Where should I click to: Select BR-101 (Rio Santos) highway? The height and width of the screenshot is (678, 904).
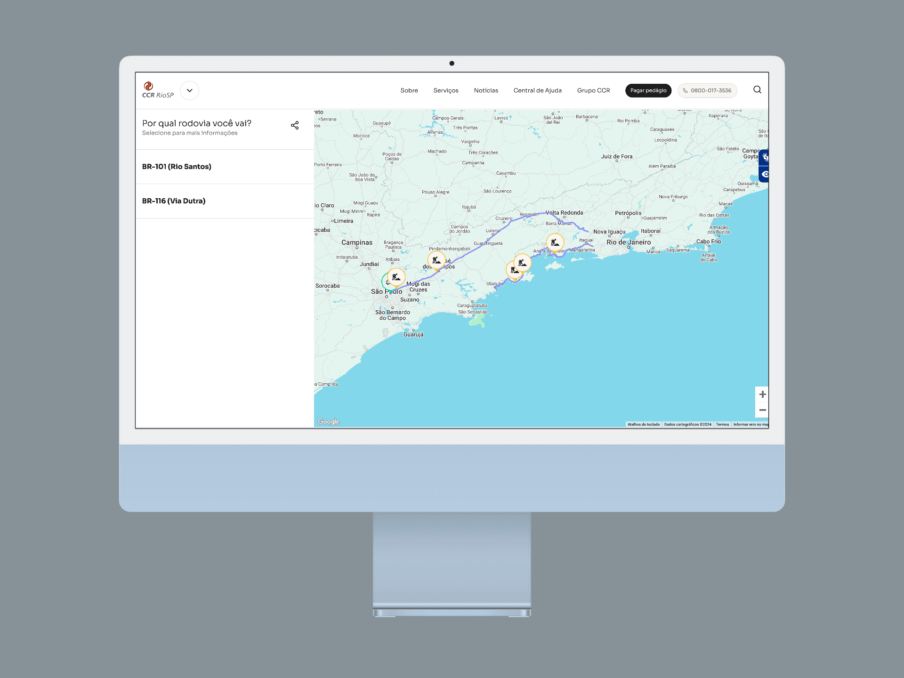coord(225,167)
